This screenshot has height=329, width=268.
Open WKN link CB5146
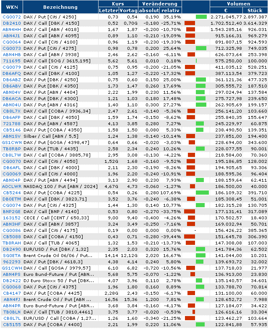(x=12, y=130)
